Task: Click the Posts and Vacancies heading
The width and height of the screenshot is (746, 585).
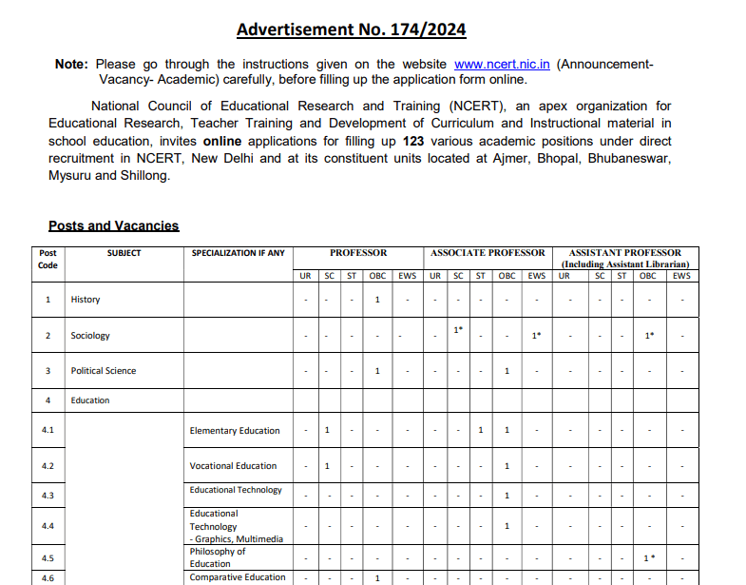Action: tap(114, 225)
